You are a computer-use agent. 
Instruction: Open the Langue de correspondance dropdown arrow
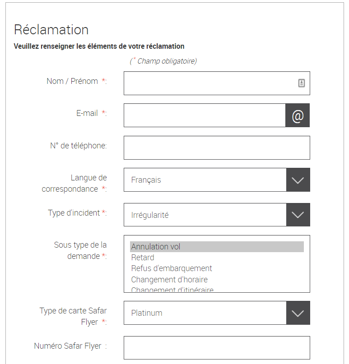(298, 180)
